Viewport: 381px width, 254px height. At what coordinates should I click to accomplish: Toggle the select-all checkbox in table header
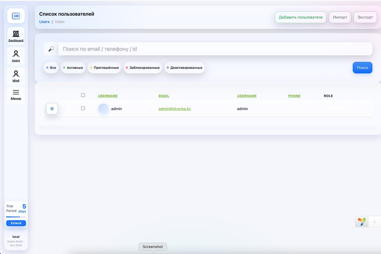pyautogui.click(x=83, y=95)
